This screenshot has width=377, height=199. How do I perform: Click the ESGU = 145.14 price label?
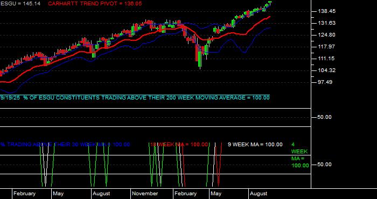click(20, 4)
